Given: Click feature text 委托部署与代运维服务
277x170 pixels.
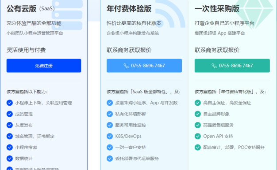Looking at the screenshot, I should click(x=137, y=159).
